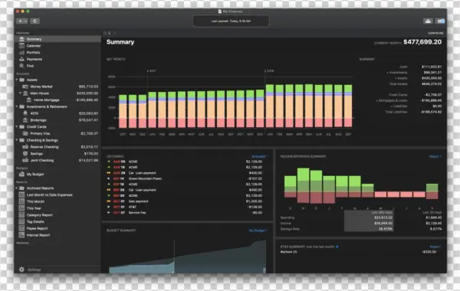
Task: Collapse the Checking & Savings group
Action: (x=17, y=140)
